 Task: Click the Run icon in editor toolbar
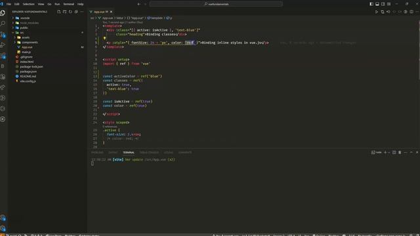click(x=377, y=12)
